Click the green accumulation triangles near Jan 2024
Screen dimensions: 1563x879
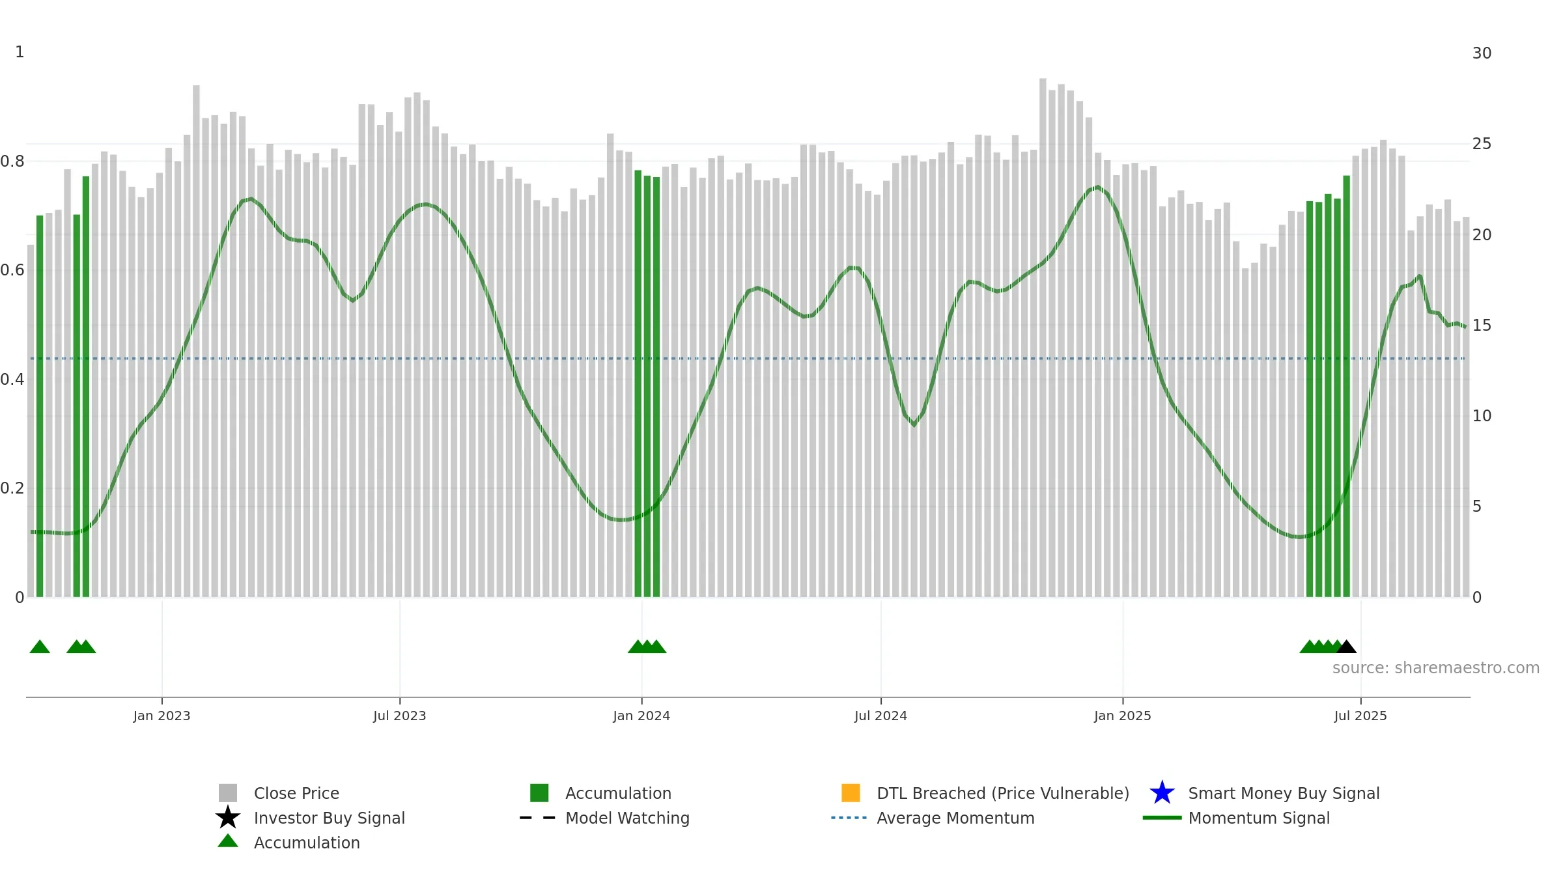click(647, 647)
